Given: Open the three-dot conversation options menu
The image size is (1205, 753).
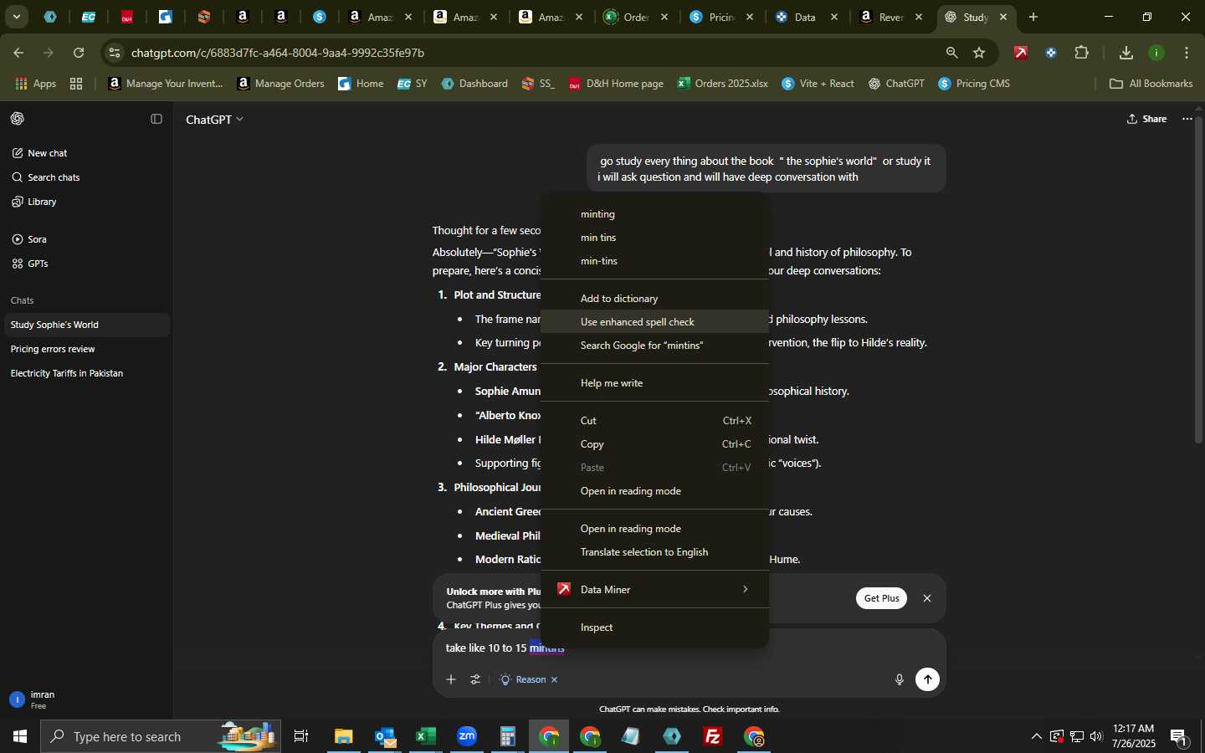Looking at the screenshot, I should 1187,119.
